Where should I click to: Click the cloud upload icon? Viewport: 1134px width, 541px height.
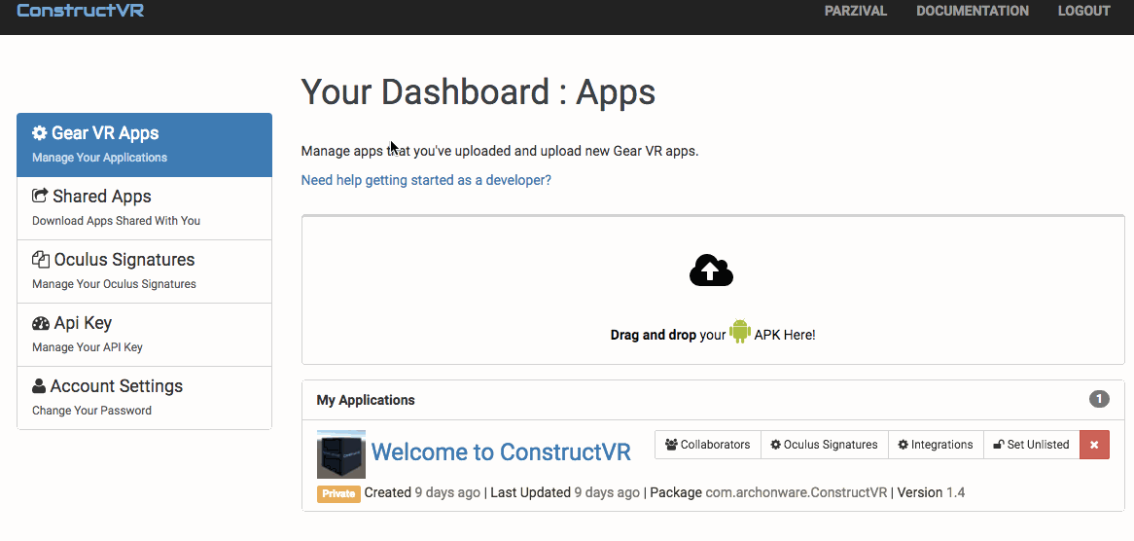[712, 270]
